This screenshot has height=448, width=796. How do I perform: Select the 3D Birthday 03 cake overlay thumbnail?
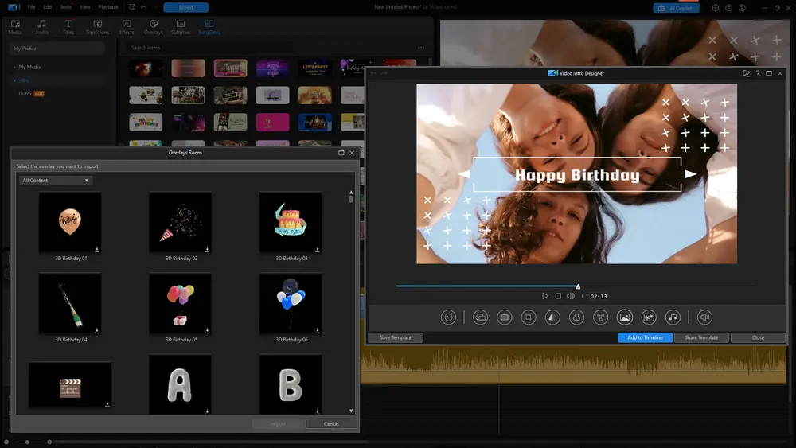pyautogui.click(x=291, y=222)
